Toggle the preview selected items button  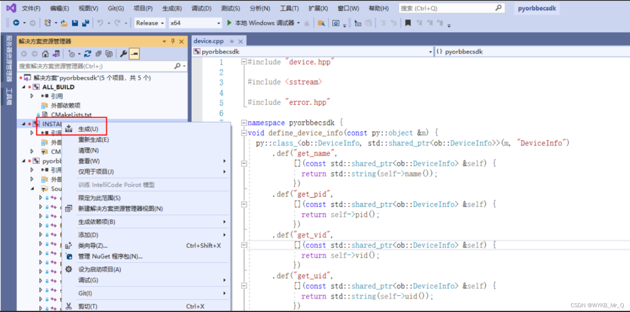(134, 54)
